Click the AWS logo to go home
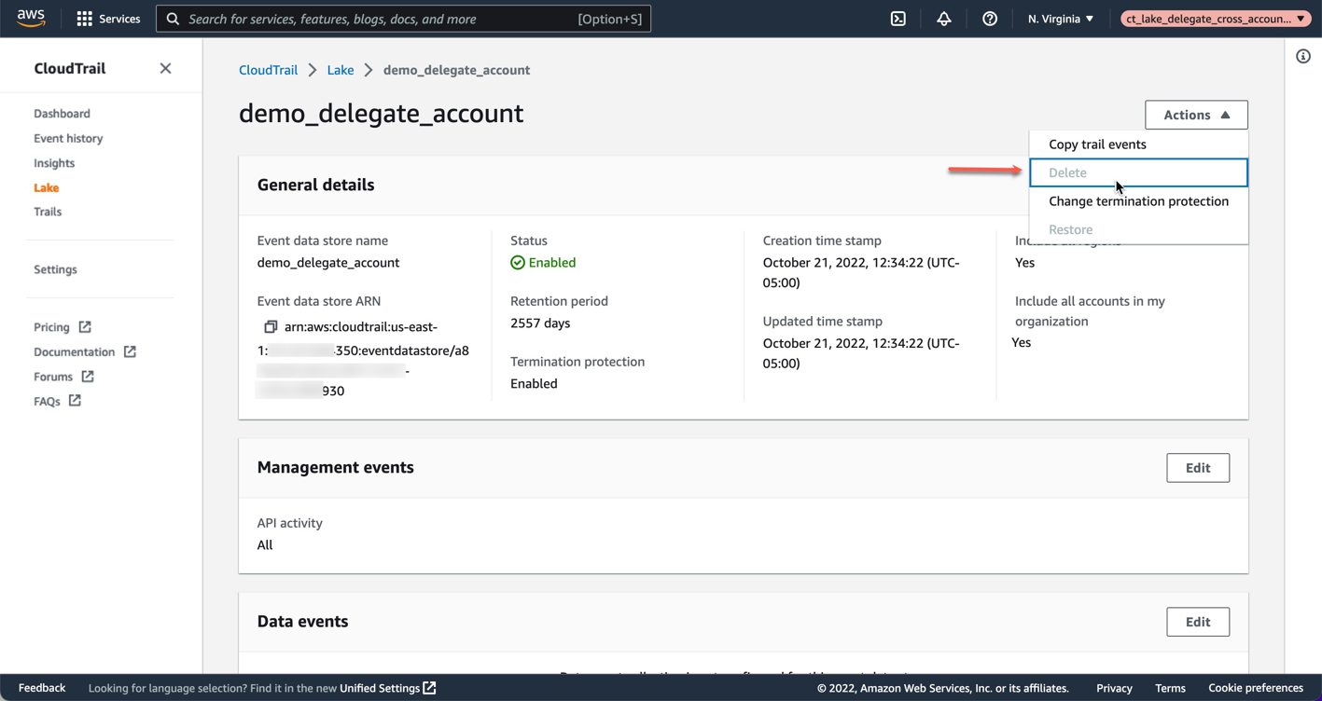This screenshot has width=1322, height=701. 31,17
